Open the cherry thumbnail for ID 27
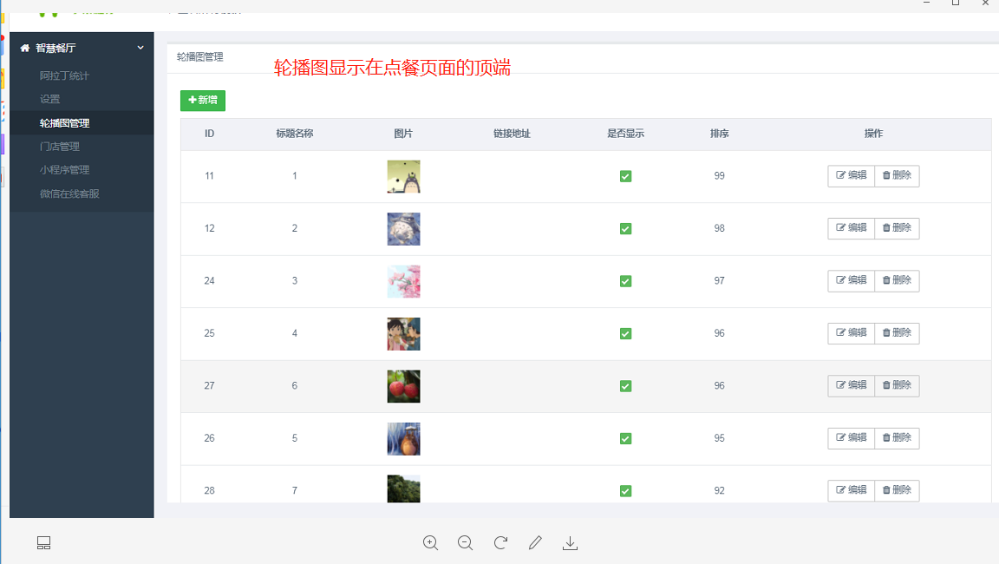 403,386
